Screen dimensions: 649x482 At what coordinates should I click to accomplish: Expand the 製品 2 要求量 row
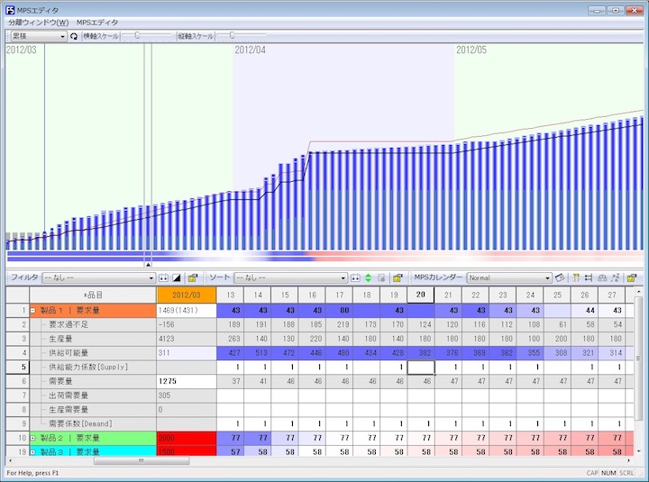tap(33, 438)
